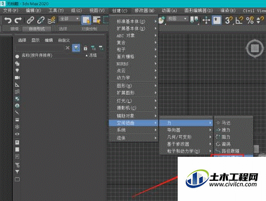Toggle the 3D Snaps button

pyautogui.click(x=229, y=20)
